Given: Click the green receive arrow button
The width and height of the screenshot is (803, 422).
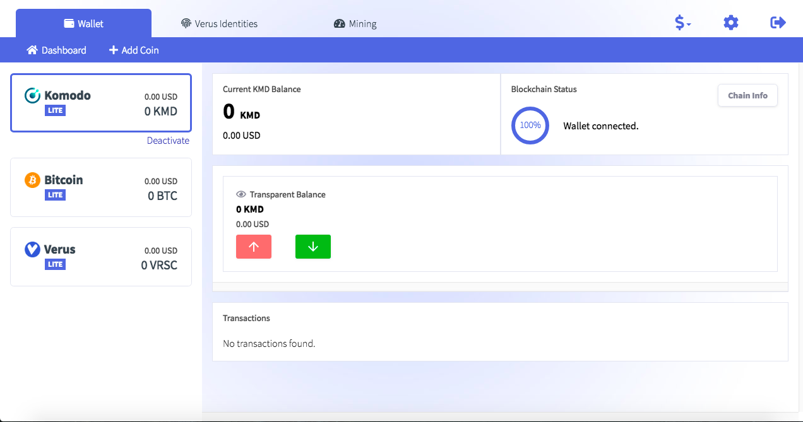Looking at the screenshot, I should click(x=313, y=247).
